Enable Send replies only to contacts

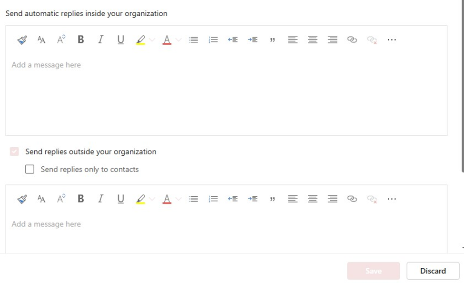30,169
